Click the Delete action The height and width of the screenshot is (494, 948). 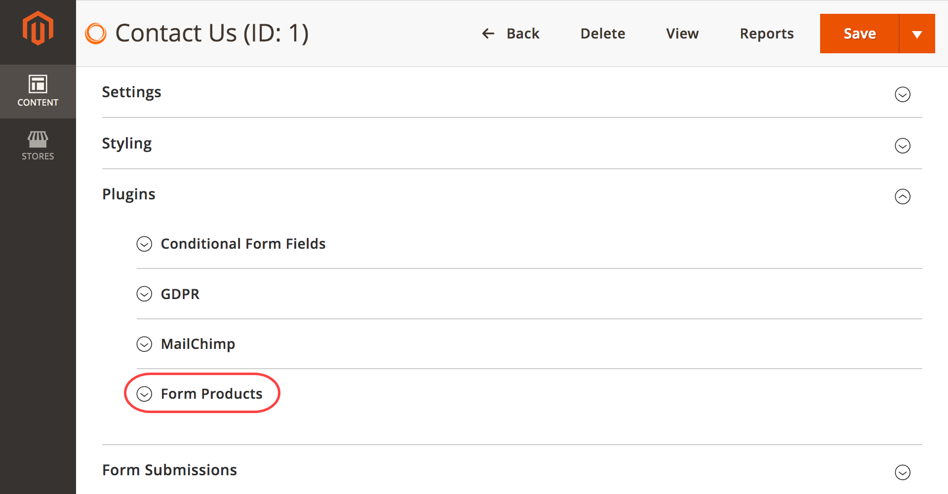(603, 33)
